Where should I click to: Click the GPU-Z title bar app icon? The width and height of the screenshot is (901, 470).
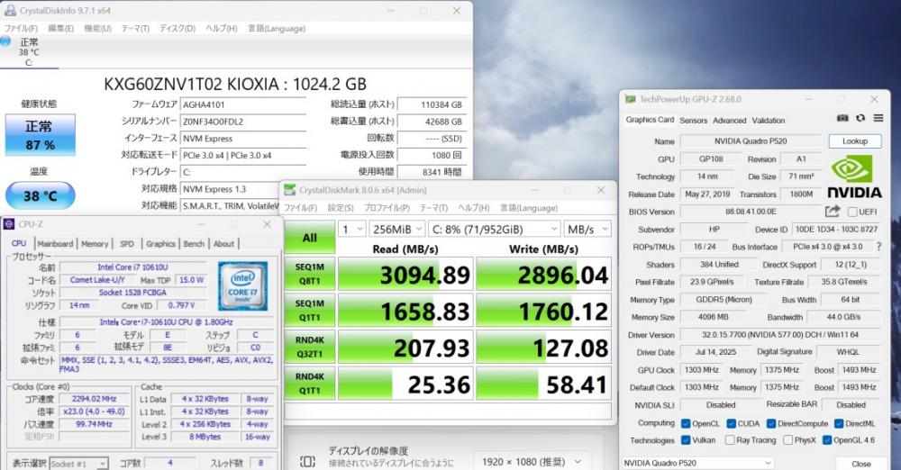pos(631,99)
